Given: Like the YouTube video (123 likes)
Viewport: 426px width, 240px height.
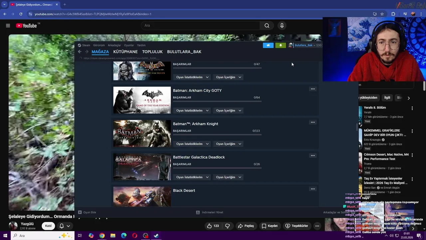Looking at the screenshot, I should coord(213,226).
